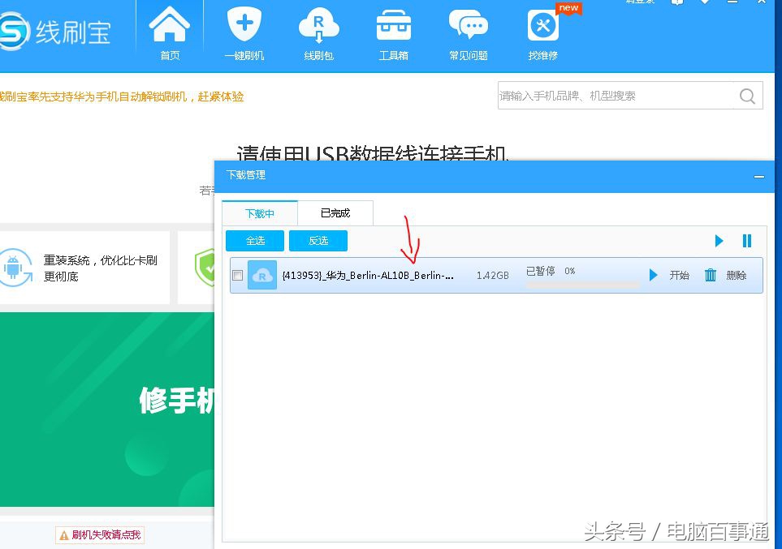Click the magnifier icon in the search bar

[746, 95]
